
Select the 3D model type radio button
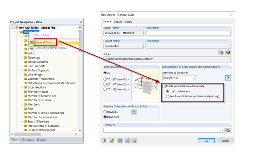(x=105, y=73)
